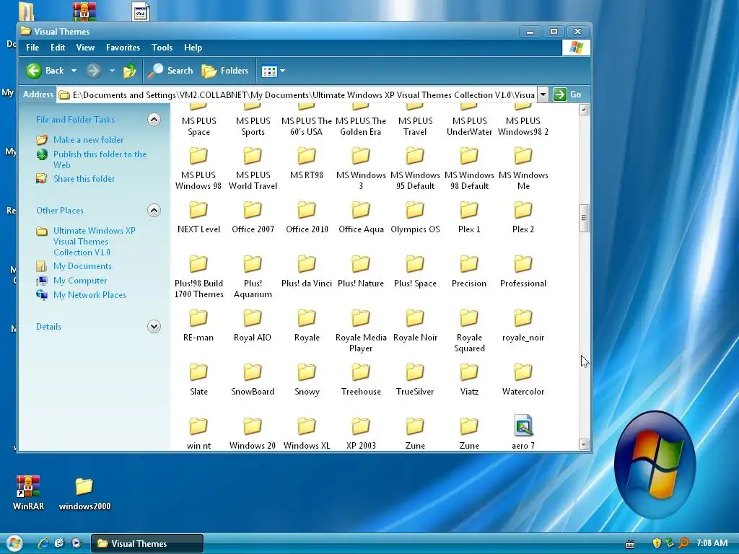Select the windows2000 desktop folder
The height and width of the screenshot is (554, 739).
(x=84, y=493)
